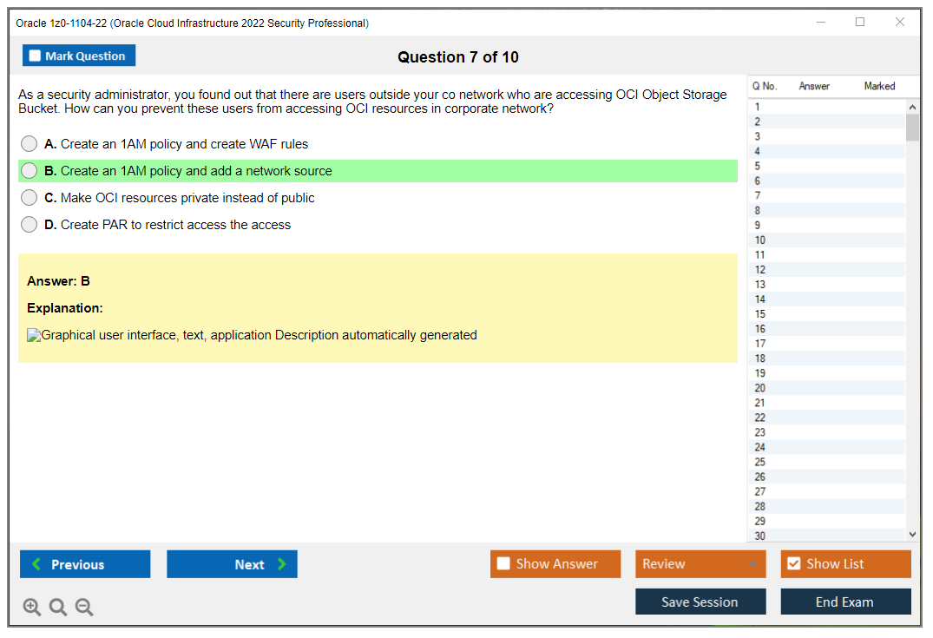Click the zoom reset magnifier icon

coord(58,608)
